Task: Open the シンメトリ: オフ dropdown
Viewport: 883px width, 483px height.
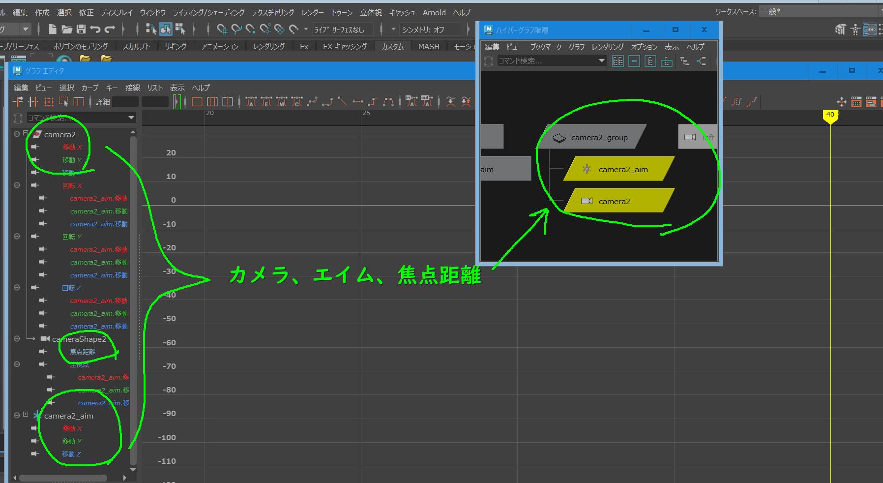Action: [x=430, y=30]
